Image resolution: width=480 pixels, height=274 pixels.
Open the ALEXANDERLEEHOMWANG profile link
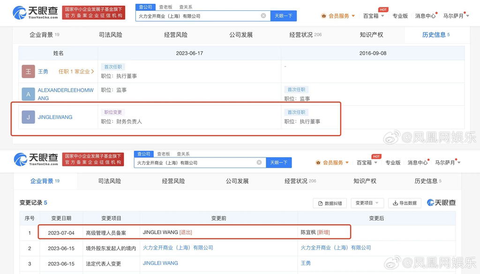click(66, 94)
